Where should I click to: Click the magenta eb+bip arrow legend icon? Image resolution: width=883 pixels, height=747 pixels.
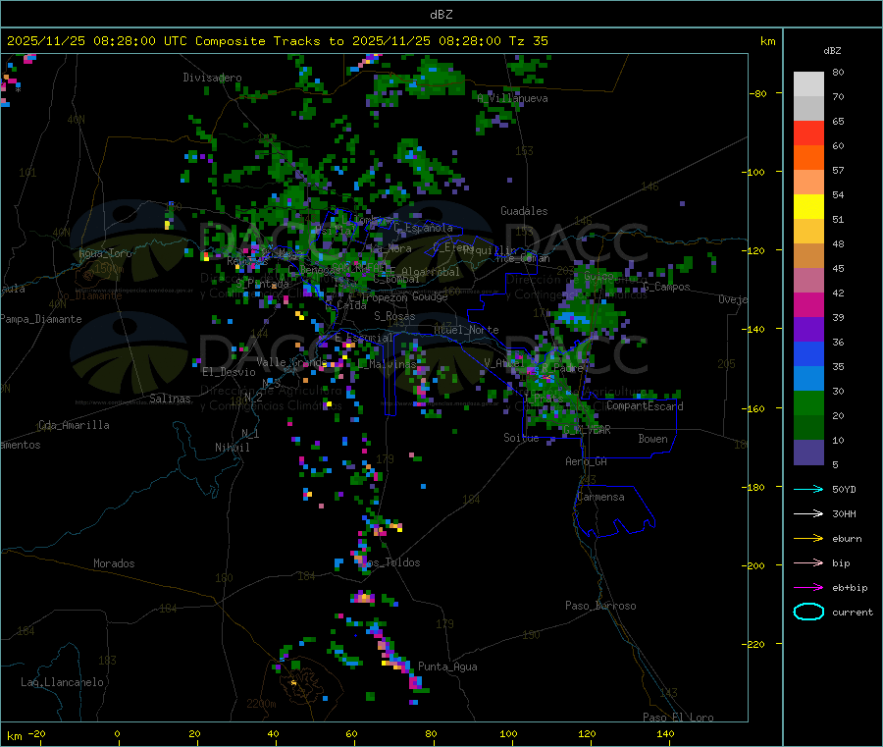pos(808,588)
